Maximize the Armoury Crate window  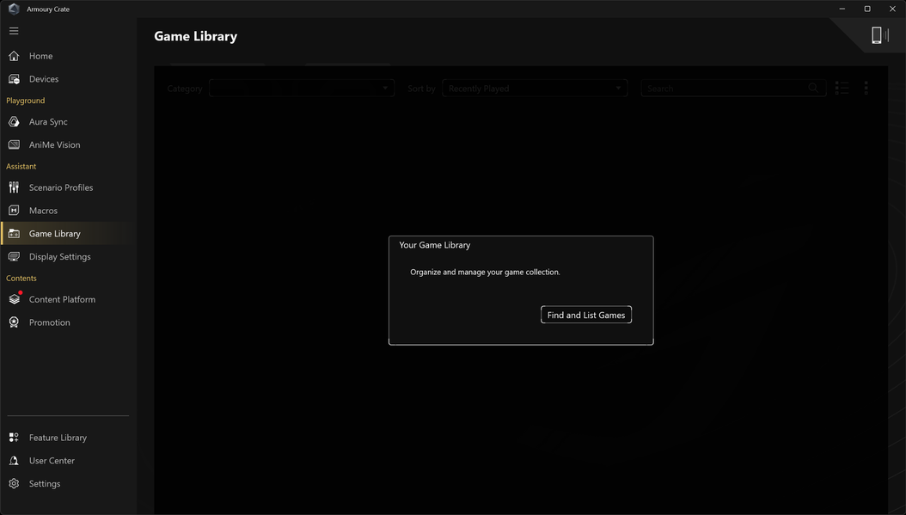tap(867, 9)
